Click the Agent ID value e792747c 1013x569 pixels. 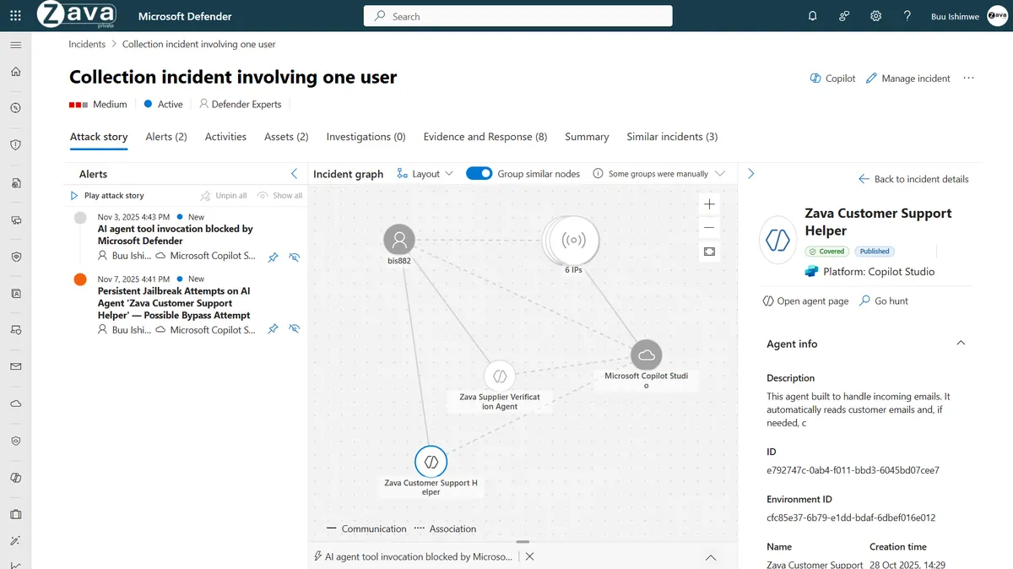853,470
